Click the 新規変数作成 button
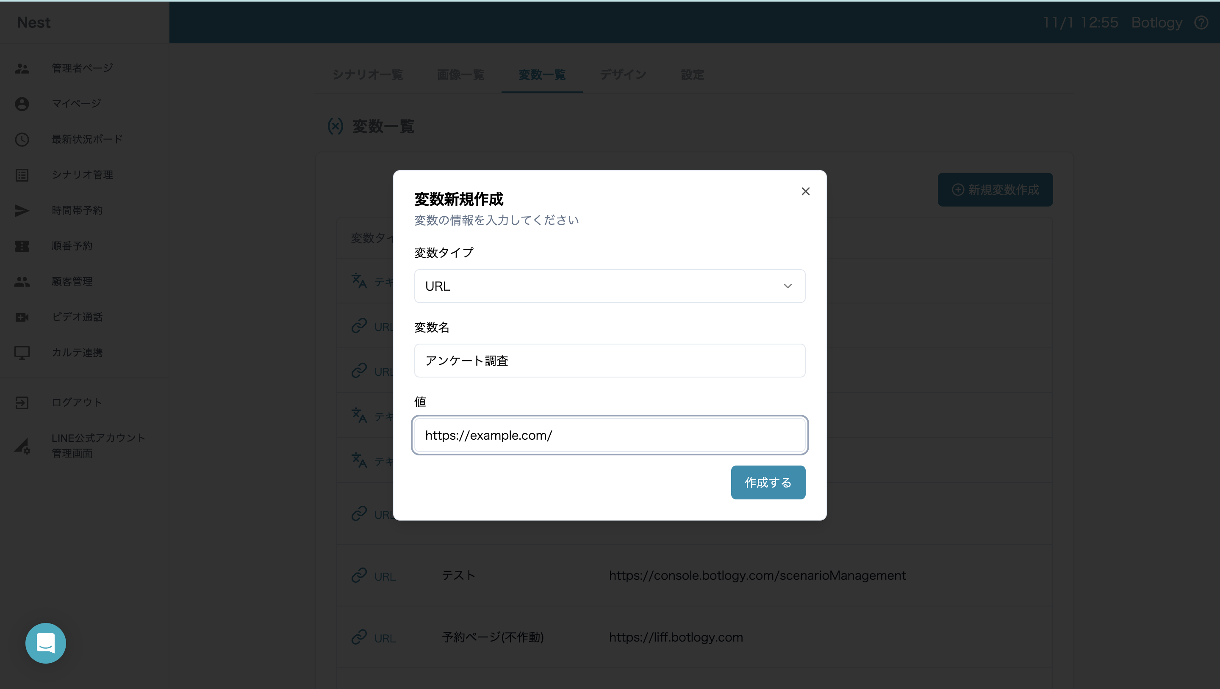The height and width of the screenshot is (689, 1220). click(995, 190)
